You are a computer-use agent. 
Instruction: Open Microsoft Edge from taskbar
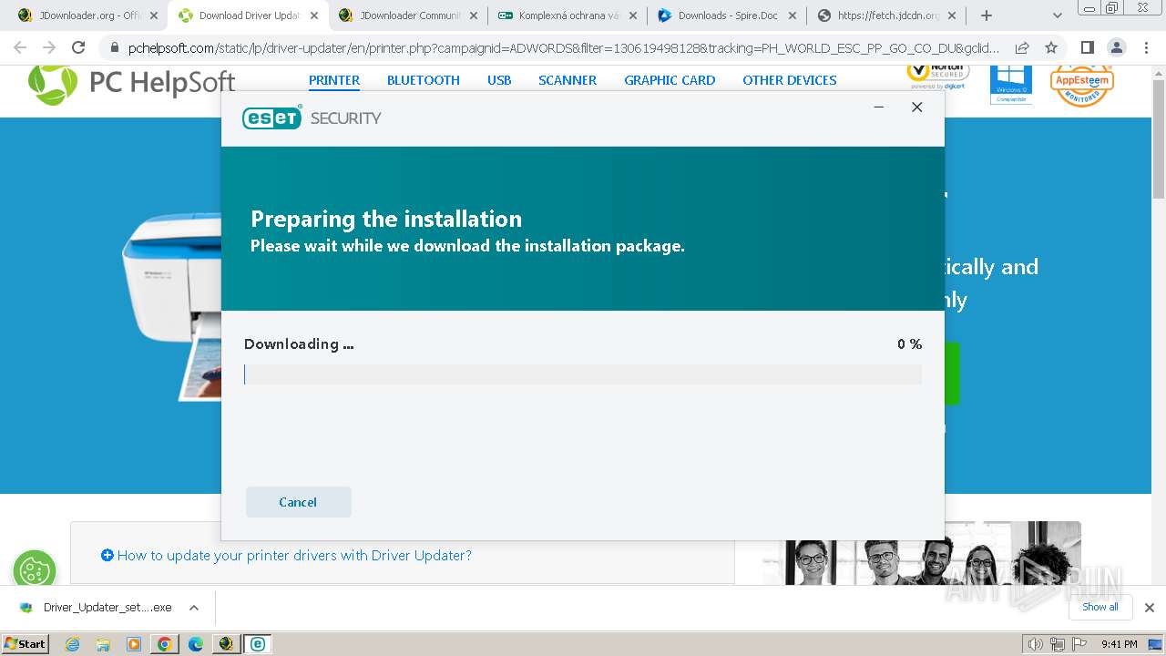pyautogui.click(x=196, y=644)
